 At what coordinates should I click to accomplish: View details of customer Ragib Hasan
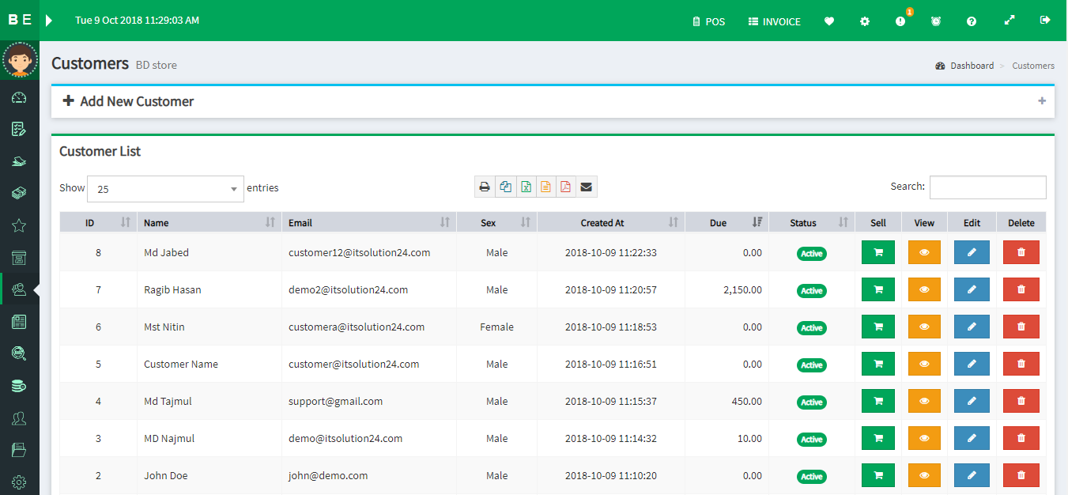[924, 290]
